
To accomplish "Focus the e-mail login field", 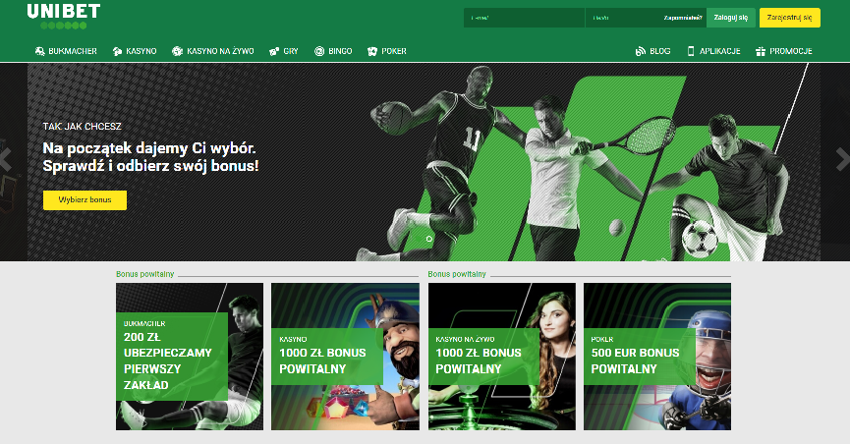I will pos(524,18).
